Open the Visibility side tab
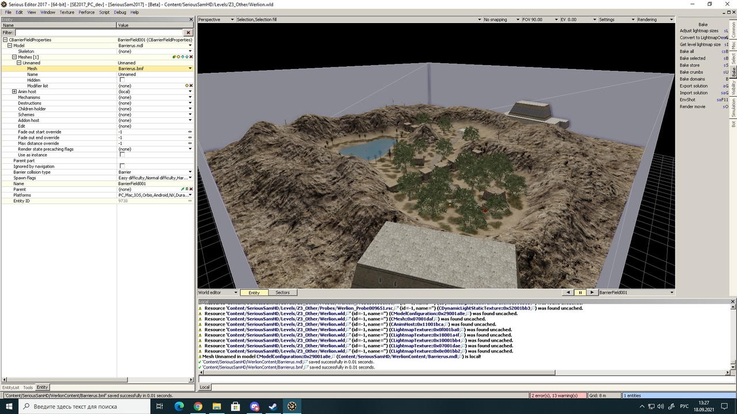The width and height of the screenshot is (737, 414). point(734,87)
